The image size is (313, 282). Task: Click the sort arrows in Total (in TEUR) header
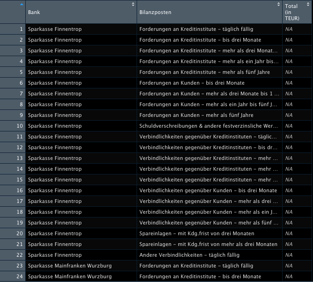point(309,4)
